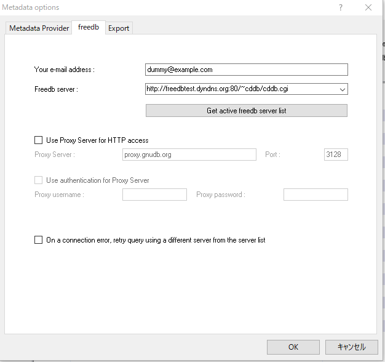Enable retry query on connection error checkbox

pos(38,240)
